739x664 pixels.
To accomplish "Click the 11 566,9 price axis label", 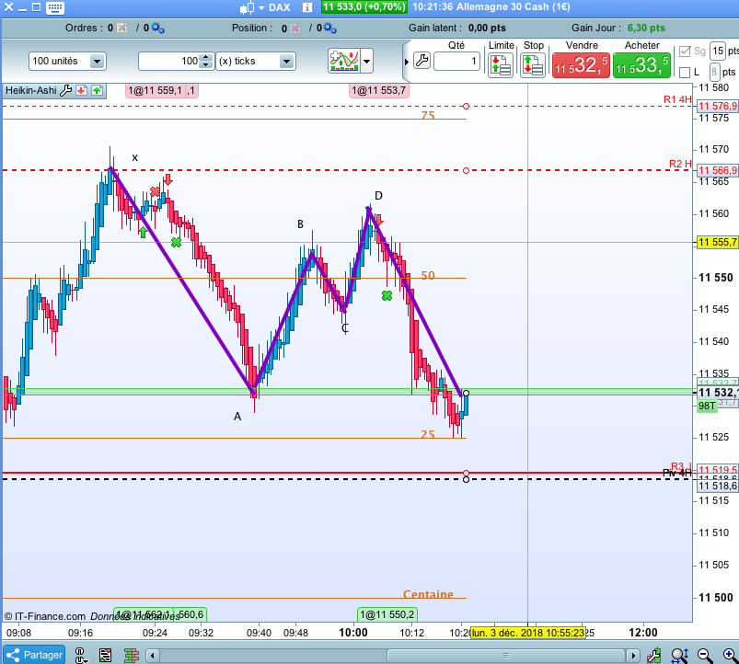I will coord(717,170).
